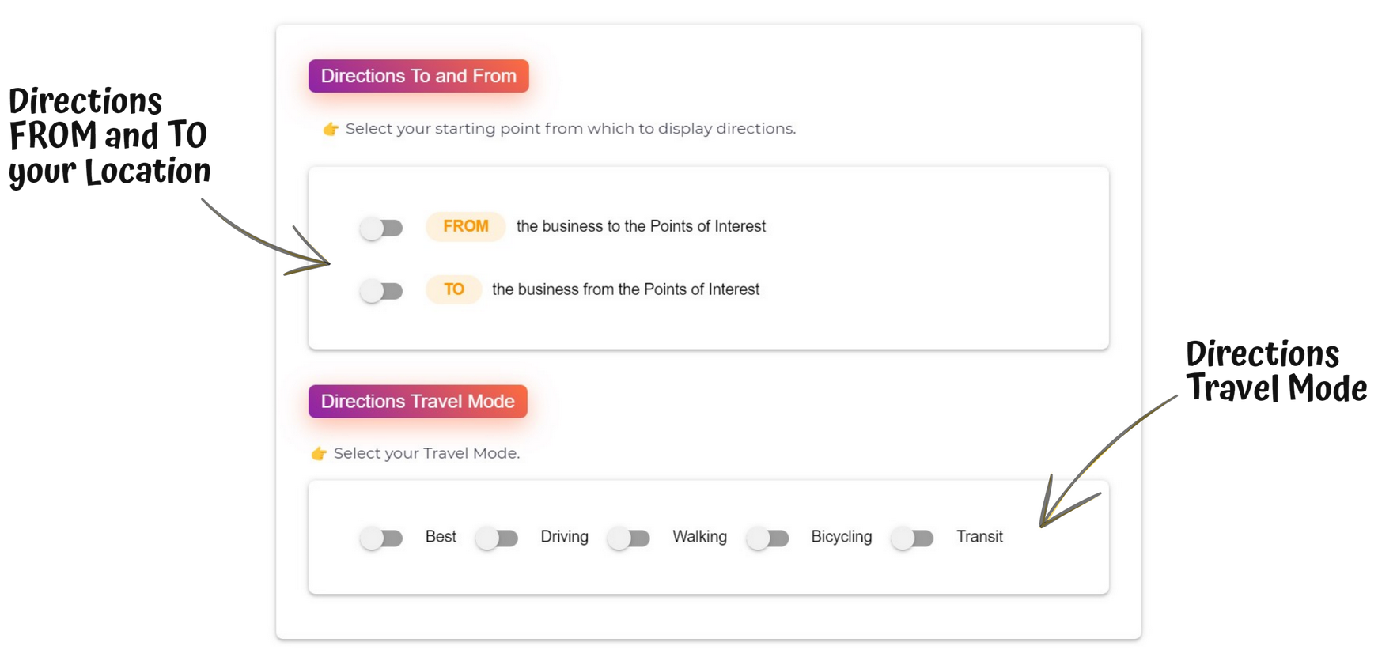The height and width of the screenshot is (665, 1378).
Task: Click the gradient 'Directions Travel Mode' header badge
Action: [418, 402]
